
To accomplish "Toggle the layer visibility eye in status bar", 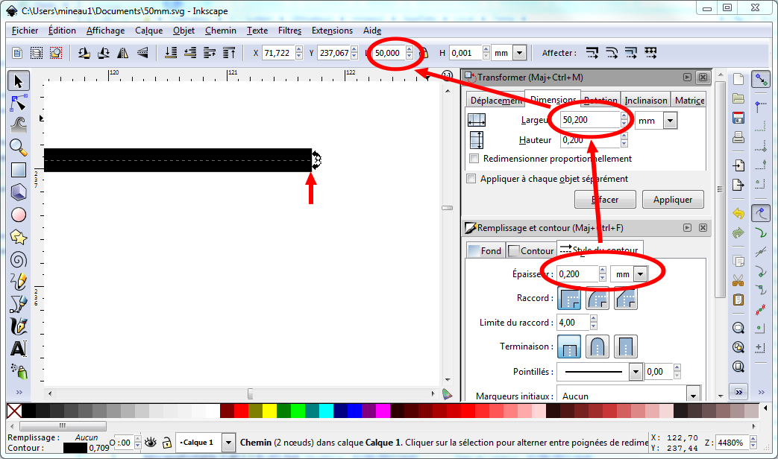I will click(x=151, y=442).
